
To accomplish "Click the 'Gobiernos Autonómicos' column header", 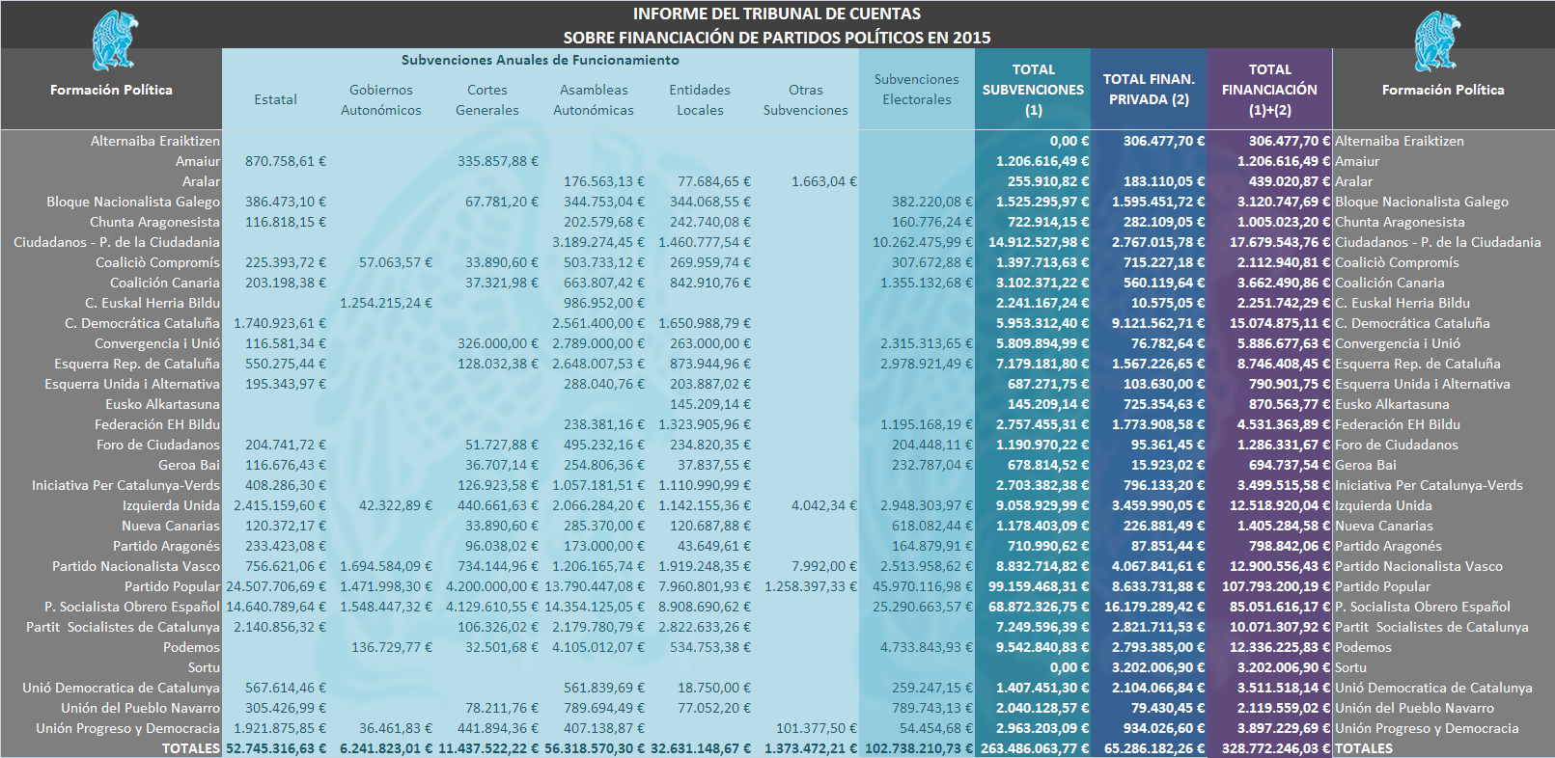I will pos(381,99).
